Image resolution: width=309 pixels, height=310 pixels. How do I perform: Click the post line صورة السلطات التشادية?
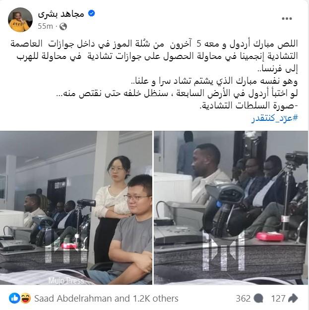tap(248, 106)
